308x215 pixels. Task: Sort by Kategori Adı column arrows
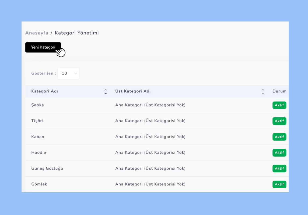point(106,92)
